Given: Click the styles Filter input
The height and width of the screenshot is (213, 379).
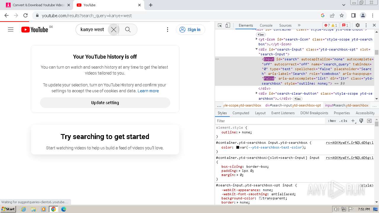Looking at the screenshot, I should 270,121.
